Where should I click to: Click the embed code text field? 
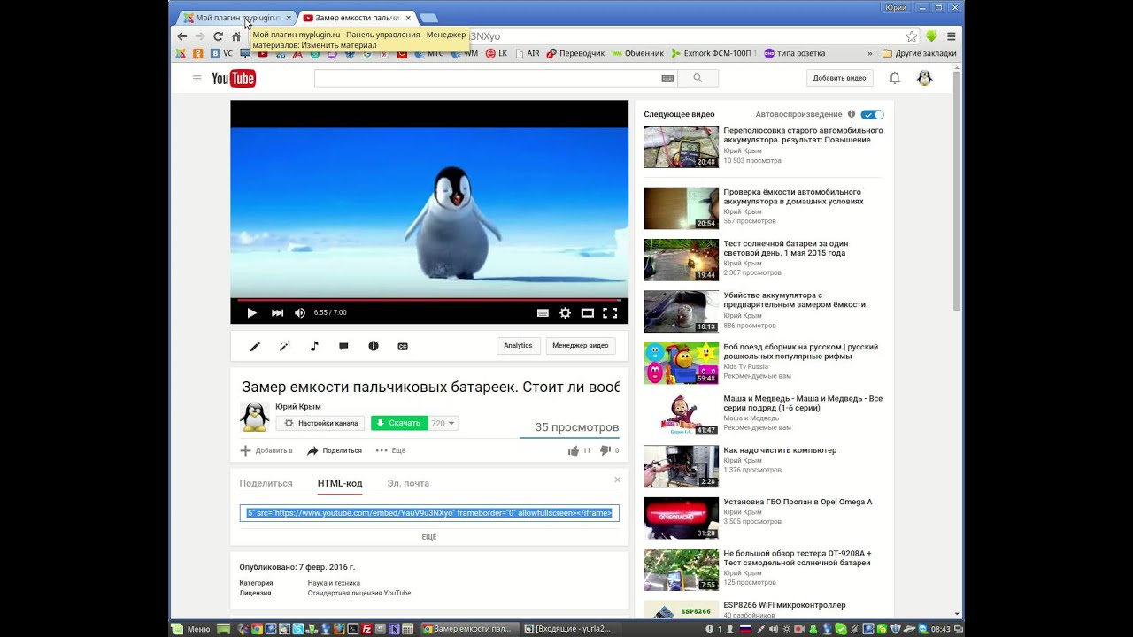(x=429, y=513)
